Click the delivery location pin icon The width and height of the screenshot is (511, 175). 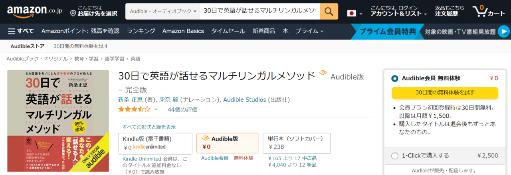coord(73,14)
